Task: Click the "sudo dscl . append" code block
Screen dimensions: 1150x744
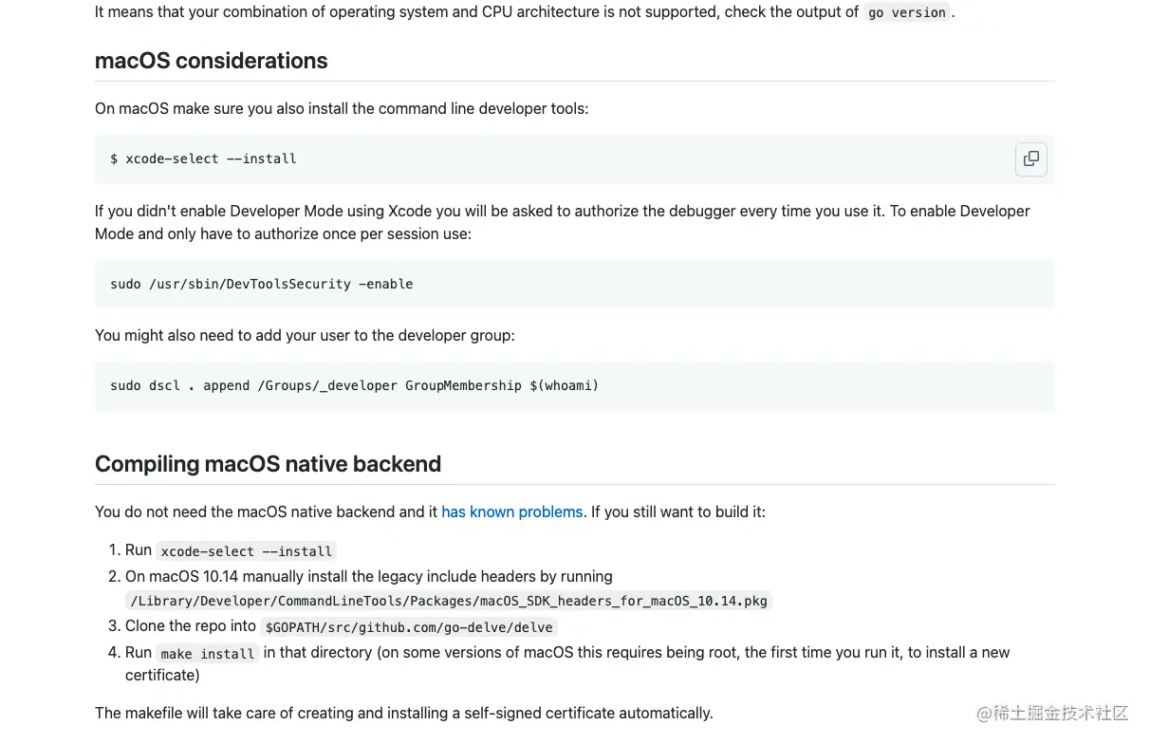Action: pos(354,385)
